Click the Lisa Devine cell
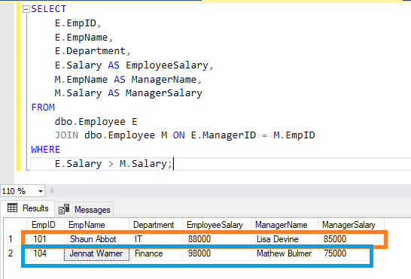The height and width of the screenshot is (279, 411). pos(285,239)
